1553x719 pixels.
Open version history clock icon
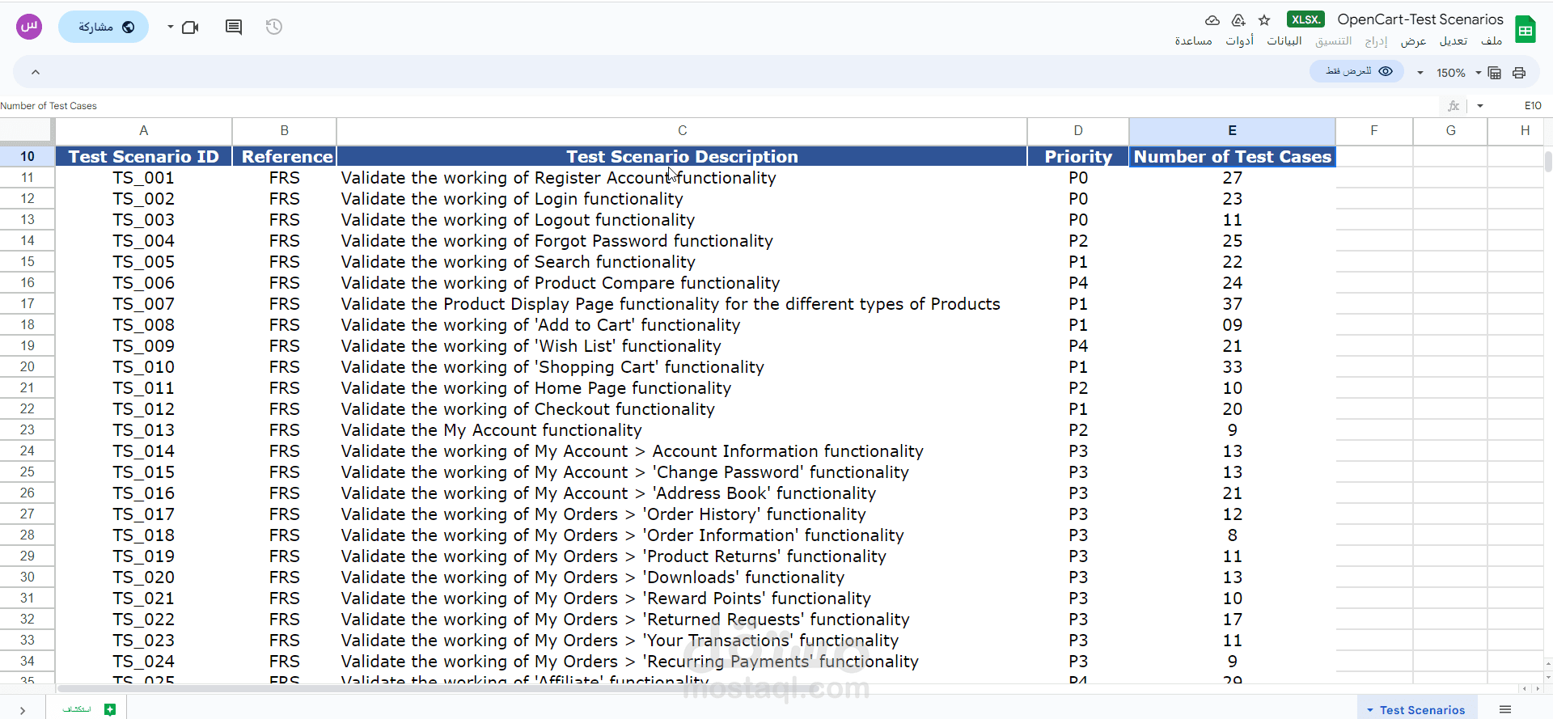[x=274, y=27]
